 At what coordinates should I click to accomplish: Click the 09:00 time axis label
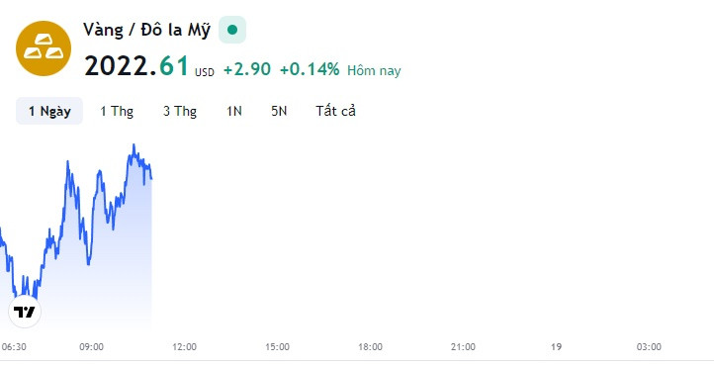click(92, 347)
